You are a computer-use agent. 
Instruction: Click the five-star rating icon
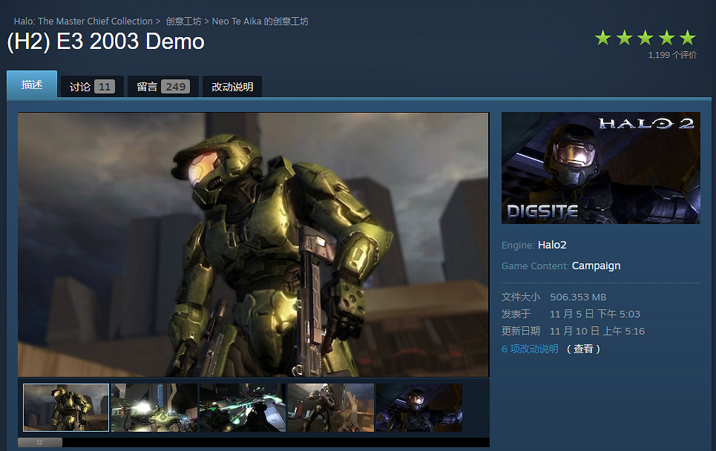645,38
